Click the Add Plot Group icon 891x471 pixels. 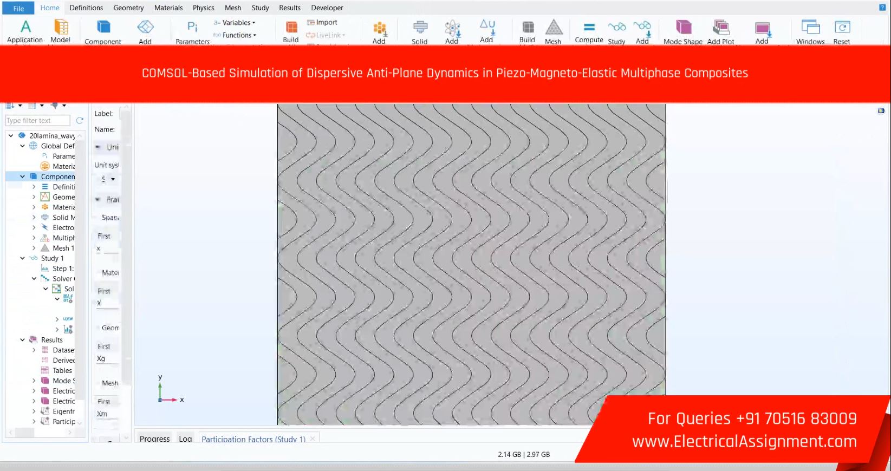click(720, 27)
